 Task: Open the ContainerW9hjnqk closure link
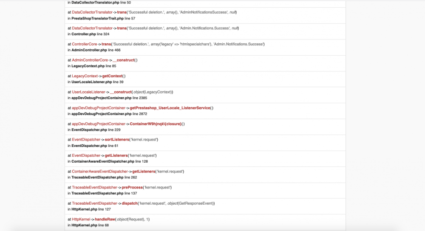(156, 124)
